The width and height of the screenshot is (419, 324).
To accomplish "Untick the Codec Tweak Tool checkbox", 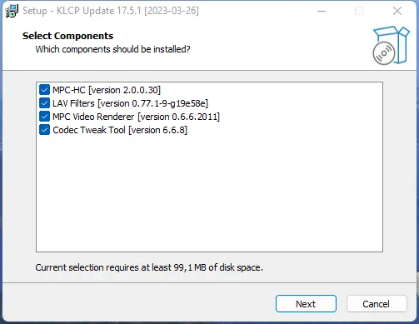I will click(44, 130).
